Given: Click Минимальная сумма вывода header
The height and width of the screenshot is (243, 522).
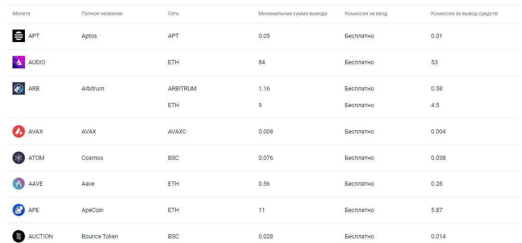Looking at the screenshot, I should point(292,13).
